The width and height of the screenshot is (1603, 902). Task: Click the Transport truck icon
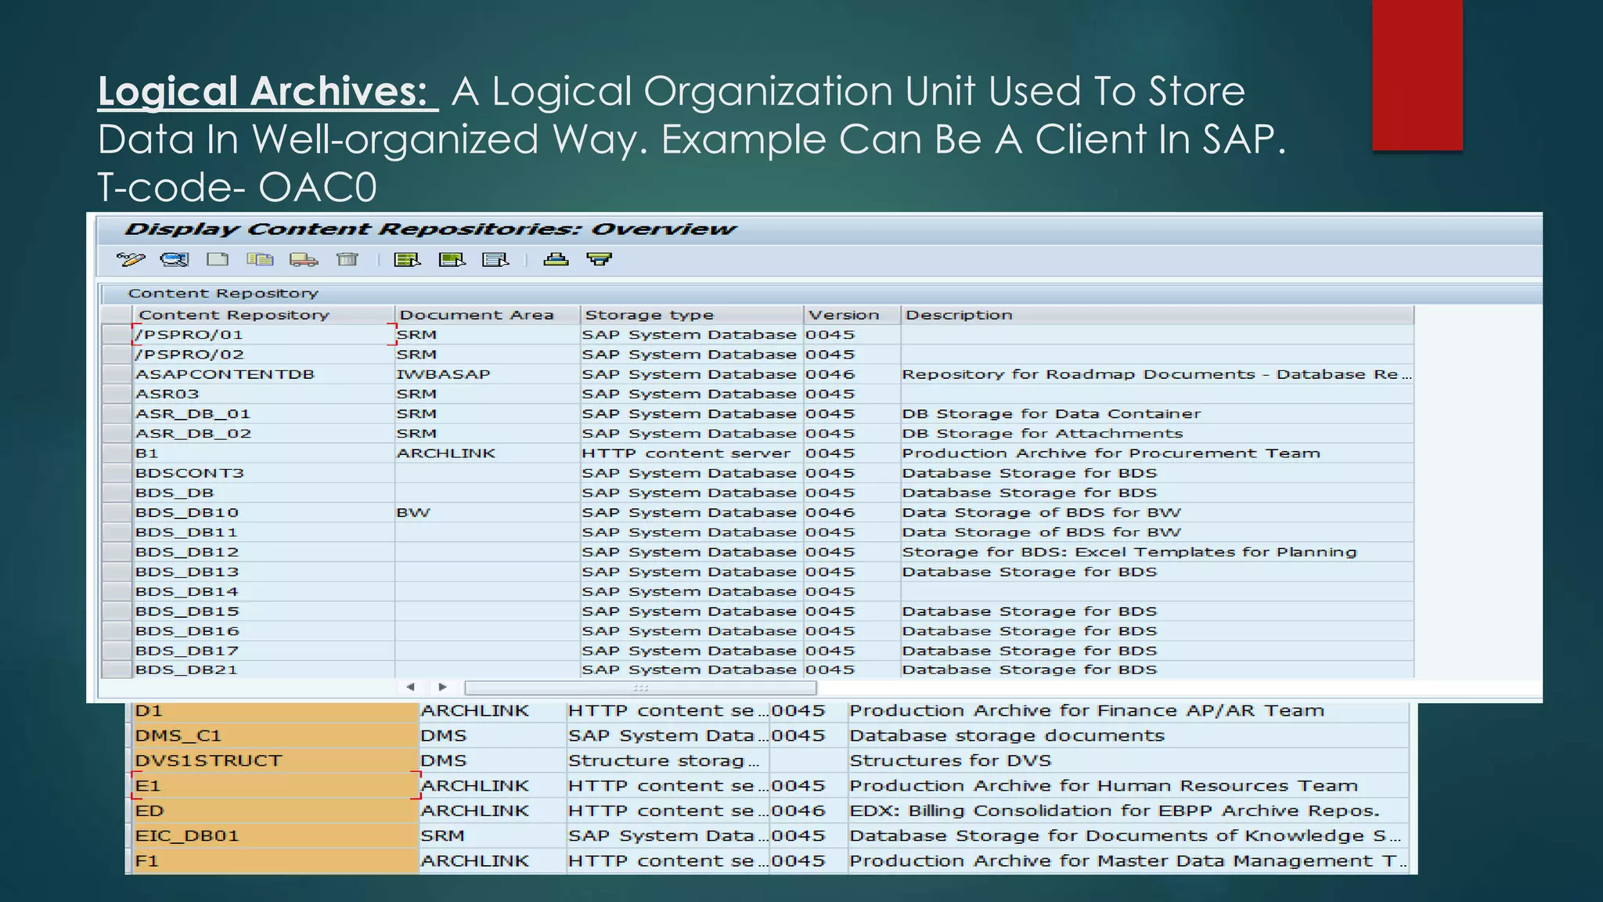coord(304,259)
